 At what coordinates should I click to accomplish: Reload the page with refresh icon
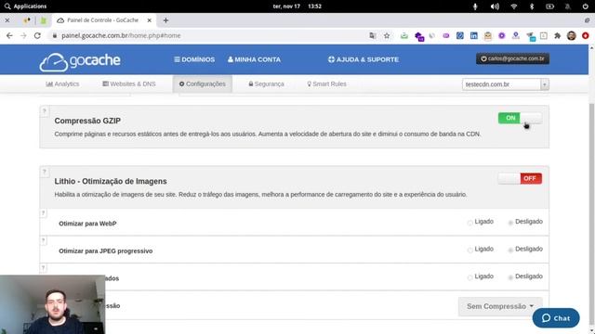click(x=37, y=35)
